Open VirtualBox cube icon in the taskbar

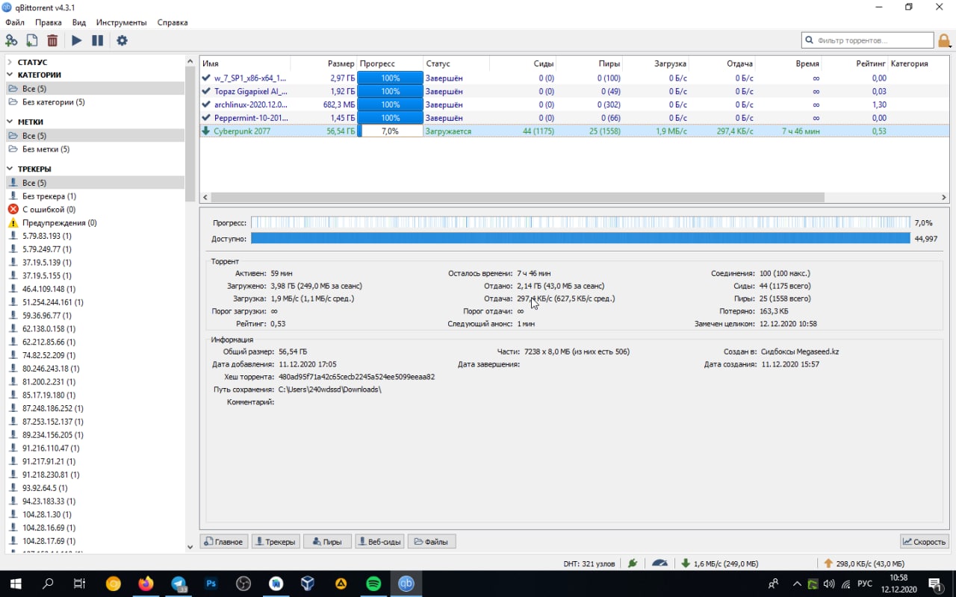(308, 584)
